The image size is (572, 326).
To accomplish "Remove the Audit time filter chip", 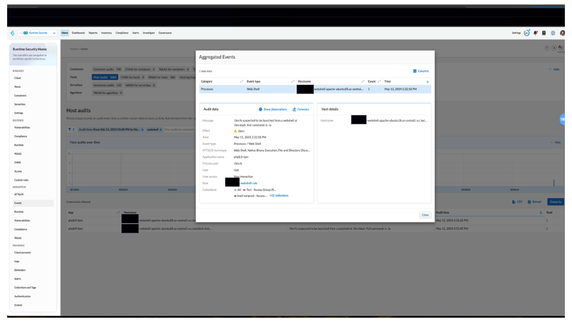I will (142, 130).
